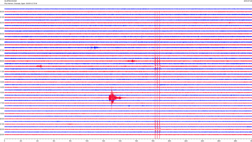Select the 14:30 trace time label
Viewport: 252px width, 142px height.
[x=2, y=87]
